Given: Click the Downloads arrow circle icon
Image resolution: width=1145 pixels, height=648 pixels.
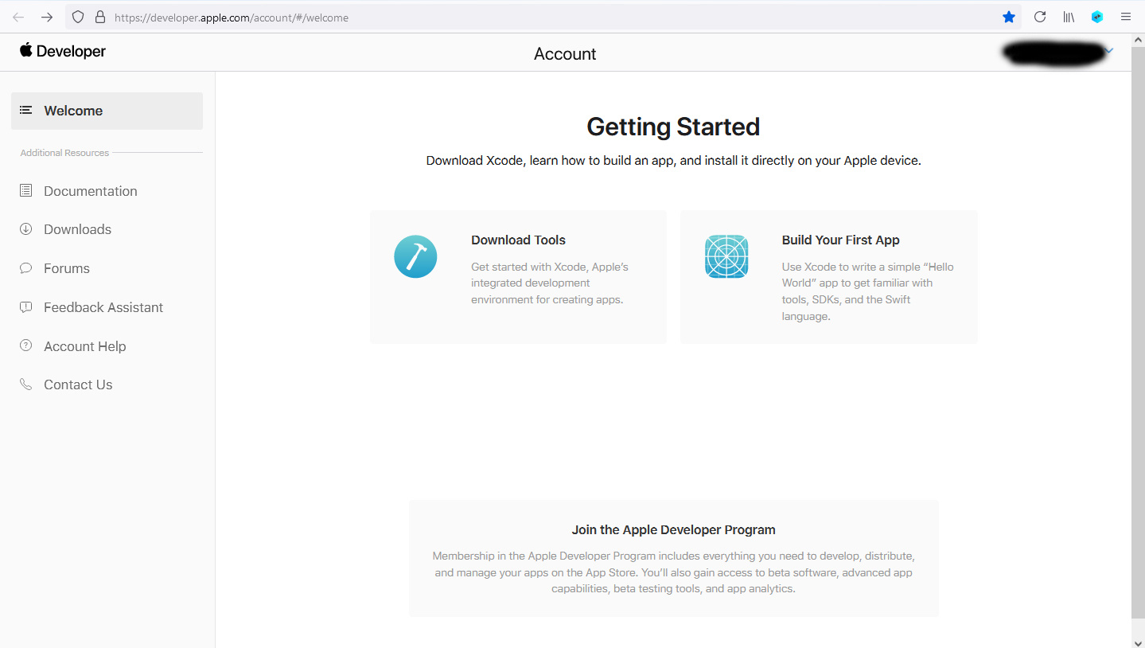Looking at the screenshot, I should point(26,228).
